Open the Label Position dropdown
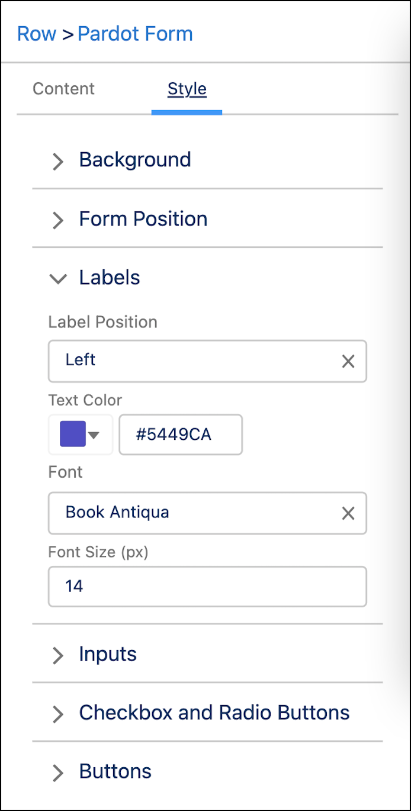The image size is (411, 811). pyautogui.click(x=190, y=361)
